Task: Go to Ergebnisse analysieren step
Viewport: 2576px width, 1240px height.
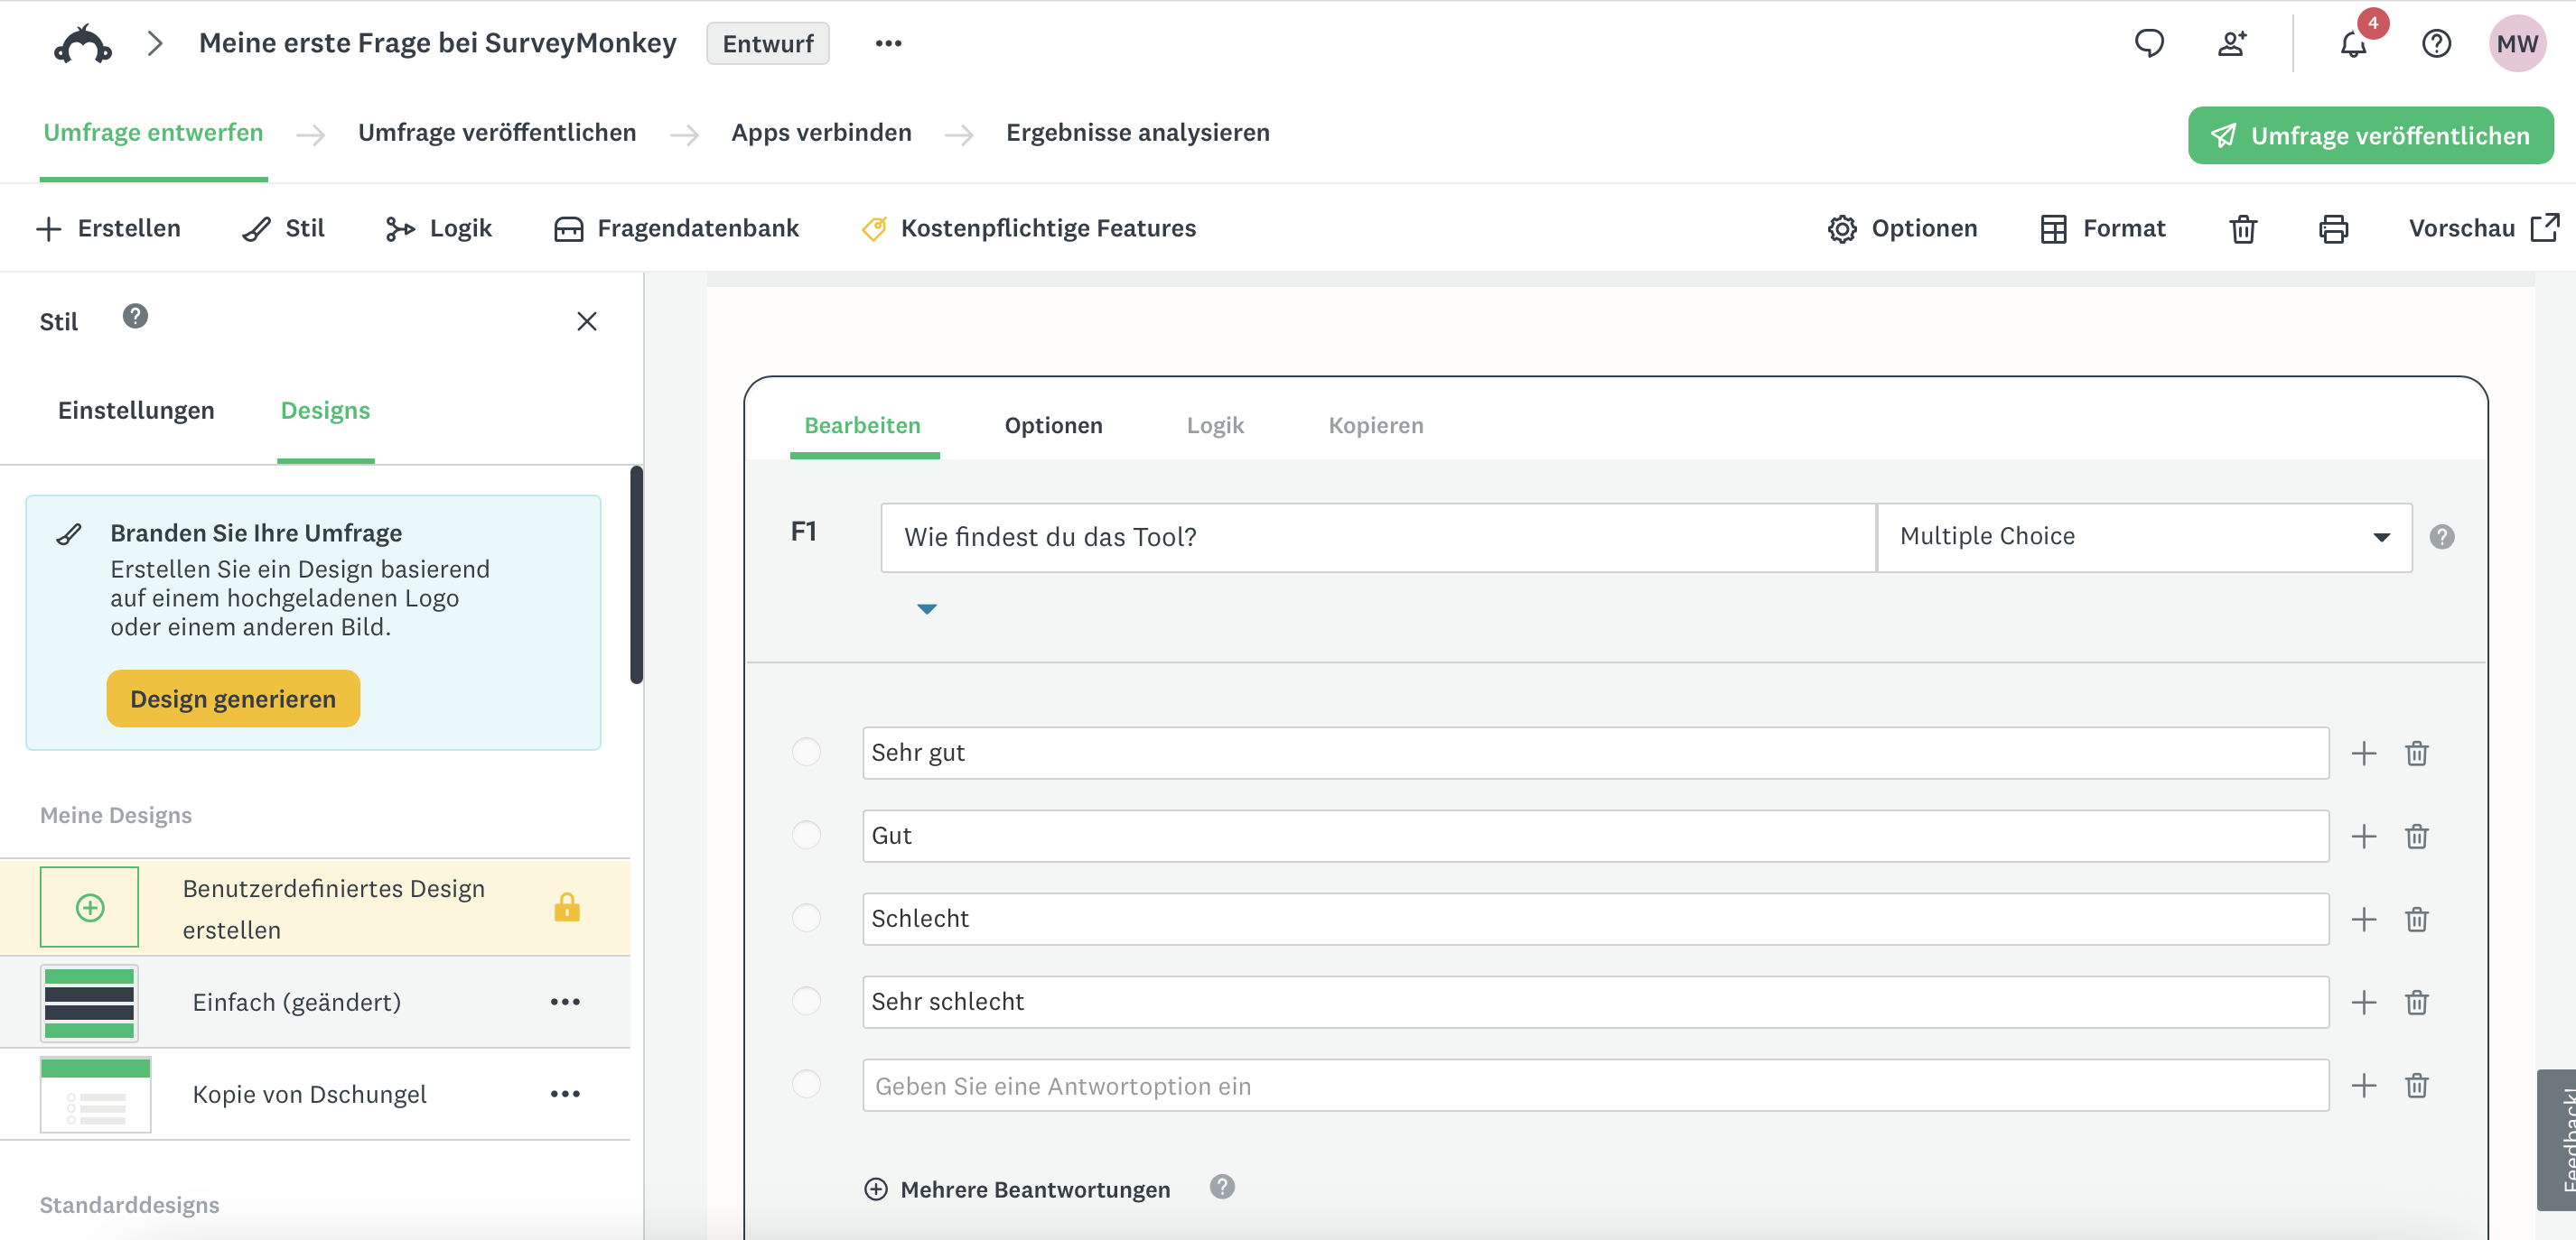Action: pyautogui.click(x=1137, y=133)
